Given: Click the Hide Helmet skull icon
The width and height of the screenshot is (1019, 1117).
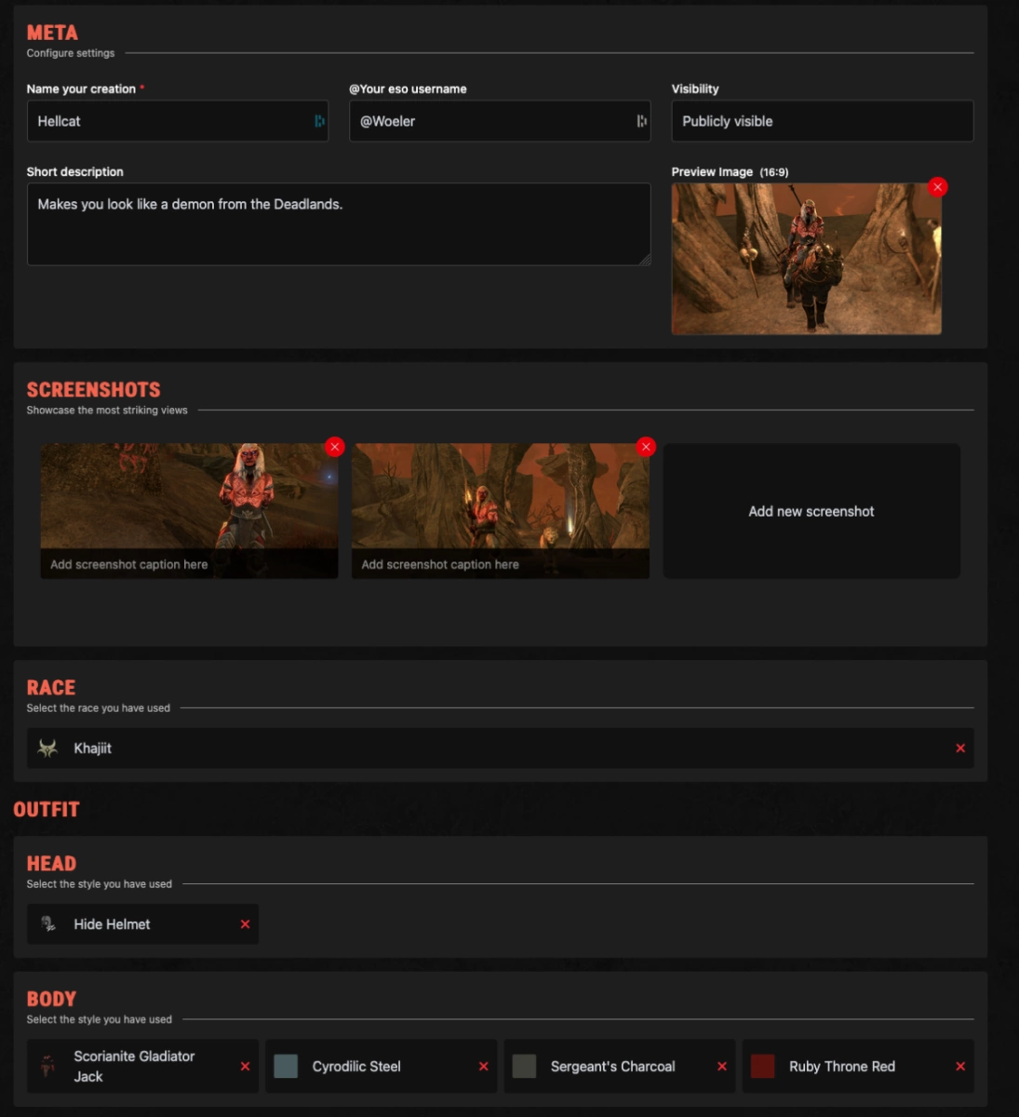Looking at the screenshot, I should (x=47, y=924).
